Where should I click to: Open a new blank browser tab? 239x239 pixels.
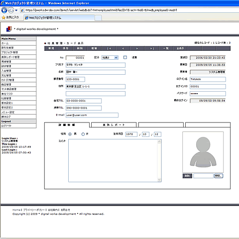98,18
